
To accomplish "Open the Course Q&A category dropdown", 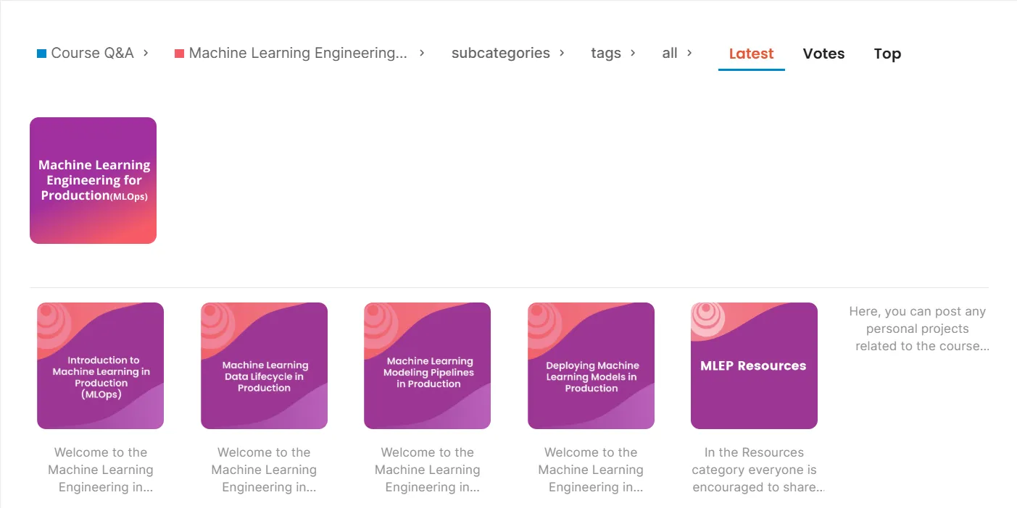I will (x=93, y=53).
